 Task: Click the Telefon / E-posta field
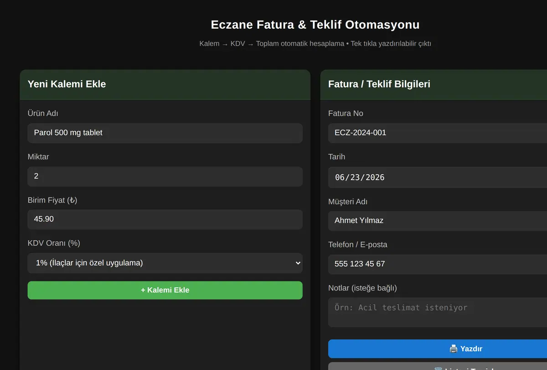(438, 264)
